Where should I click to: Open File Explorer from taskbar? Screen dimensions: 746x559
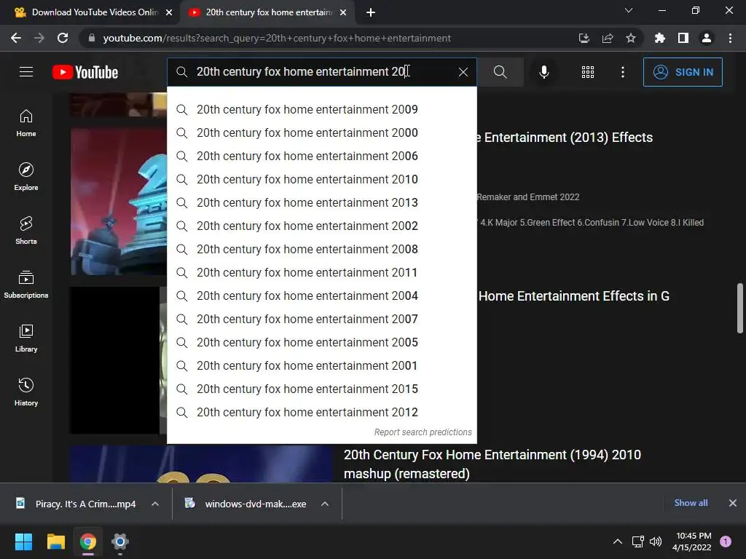click(x=55, y=542)
